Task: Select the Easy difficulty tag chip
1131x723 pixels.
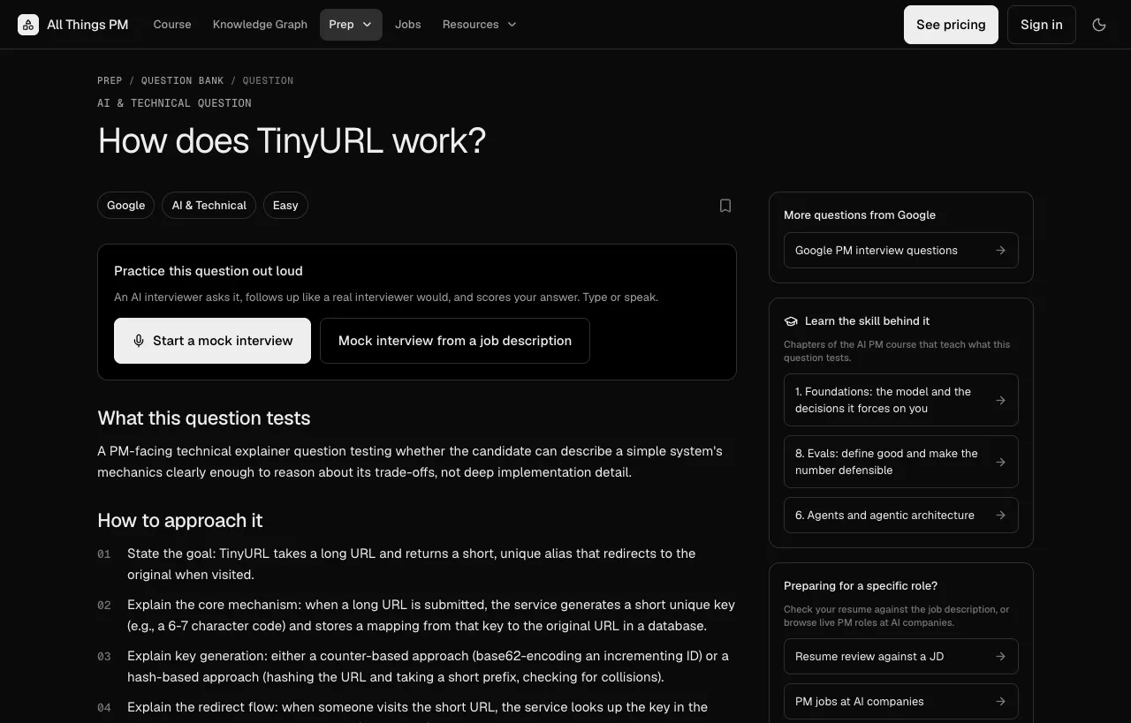Action: 285,206
